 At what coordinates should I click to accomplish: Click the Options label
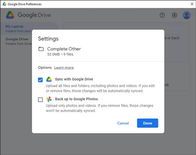(45, 68)
